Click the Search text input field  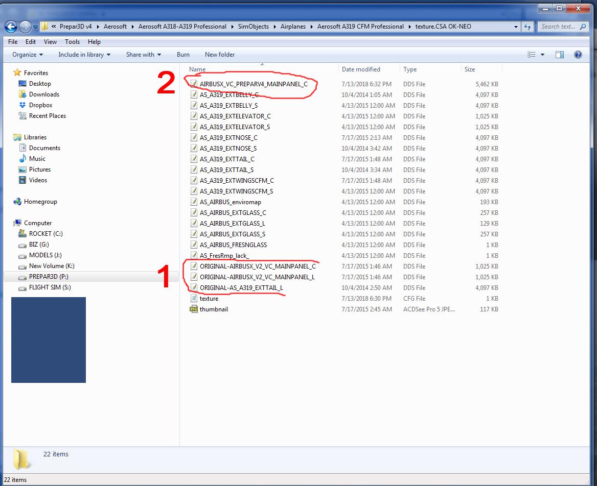pos(558,27)
